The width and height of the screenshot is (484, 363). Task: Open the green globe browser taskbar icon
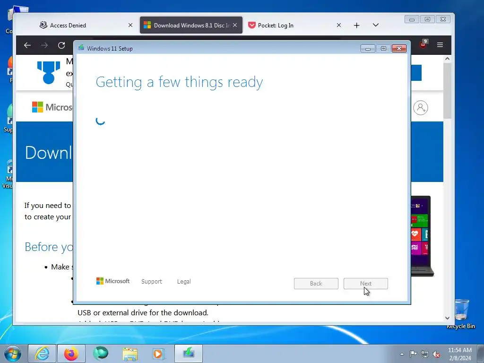(101, 354)
